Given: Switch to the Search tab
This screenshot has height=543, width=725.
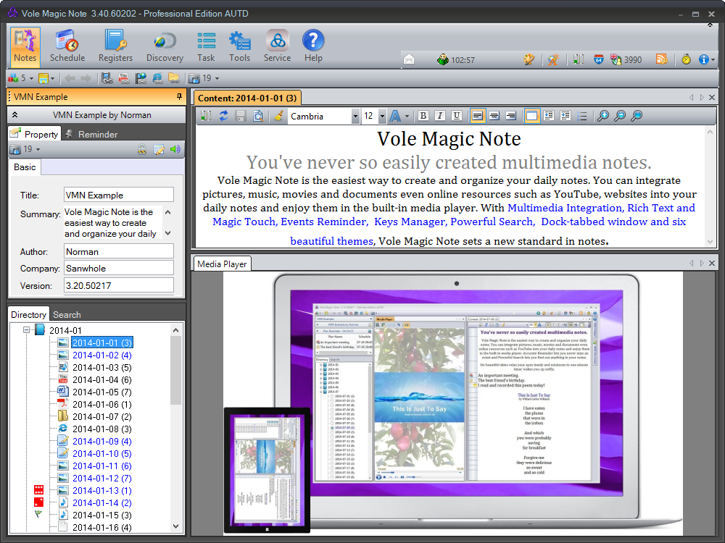Looking at the screenshot, I should [x=66, y=314].
